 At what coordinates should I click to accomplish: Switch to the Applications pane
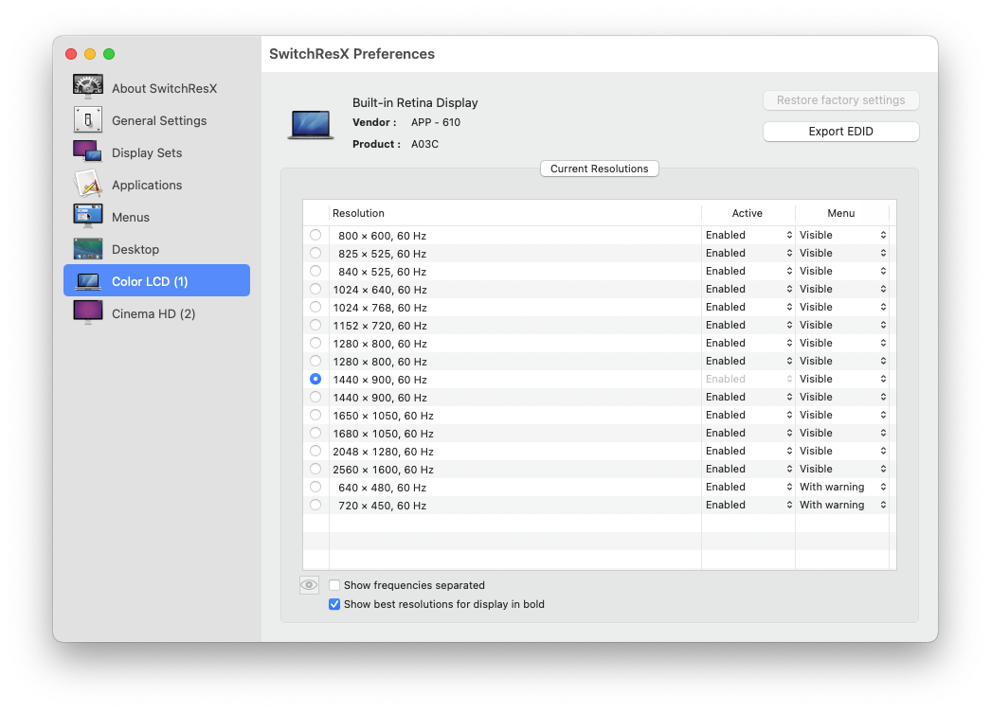(x=147, y=186)
